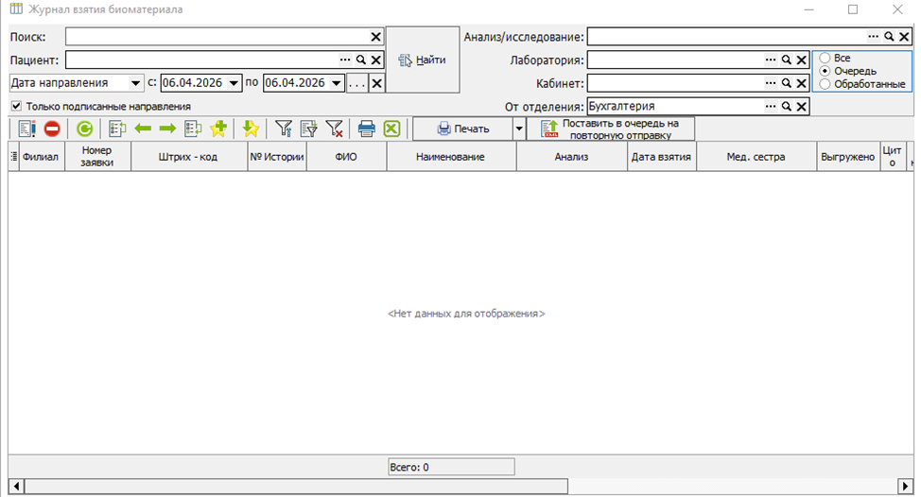Click into the 'Поиск' input field
This screenshot has height=497, width=921.
[x=216, y=37]
